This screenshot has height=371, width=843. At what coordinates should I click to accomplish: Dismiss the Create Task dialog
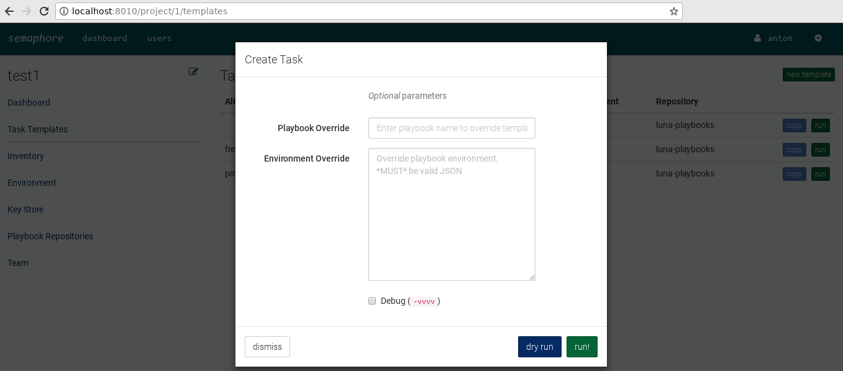[x=267, y=347]
